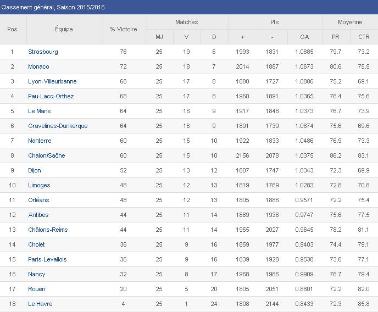Image resolution: width=378 pixels, height=312 pixels.
Task: Click the Monaco team link
Action: (x=38, y=66)
